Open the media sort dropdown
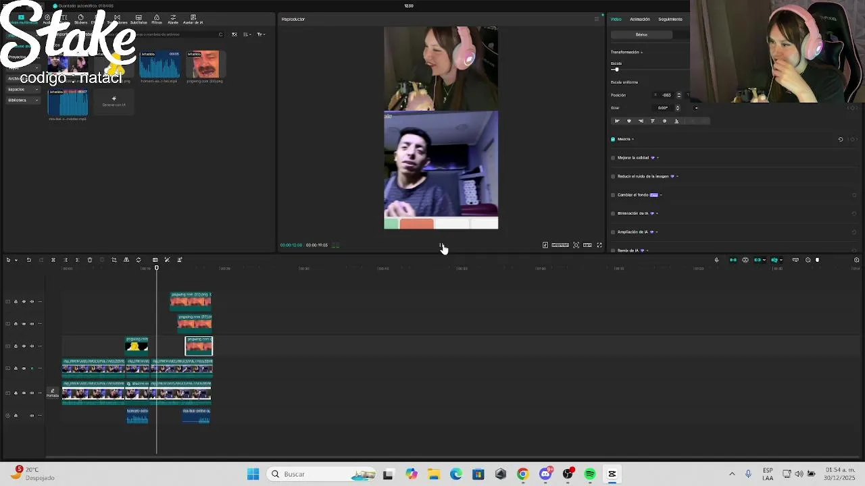This screenshot has height=486, width=865. pos(247,34)
